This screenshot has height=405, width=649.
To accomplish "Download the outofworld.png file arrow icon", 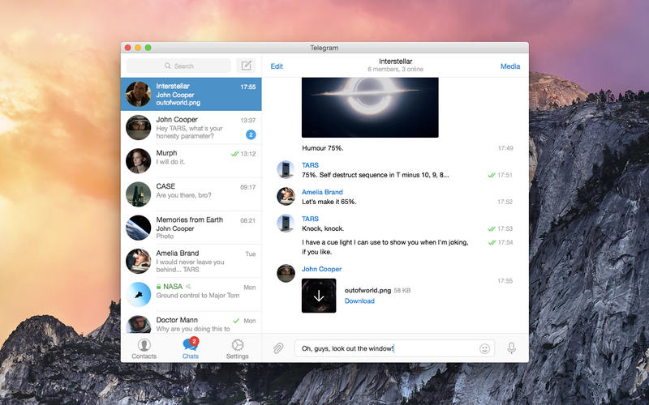I will (318, 296).
